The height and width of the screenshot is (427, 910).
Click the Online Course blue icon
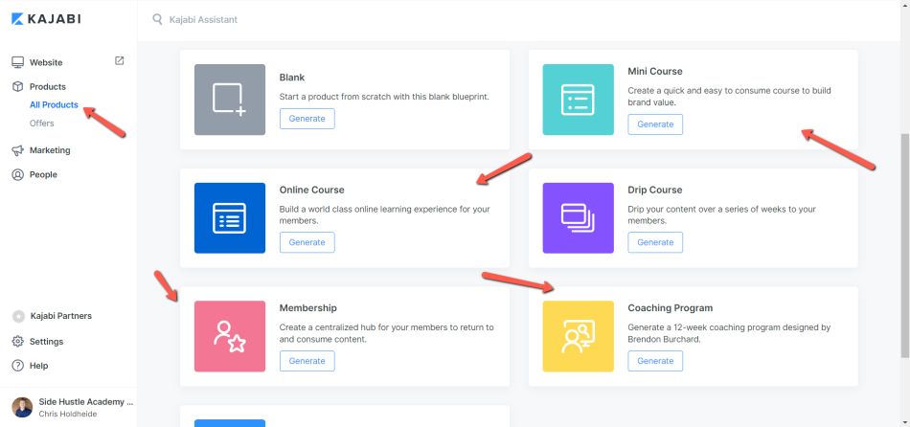click(x=230, y=218)
